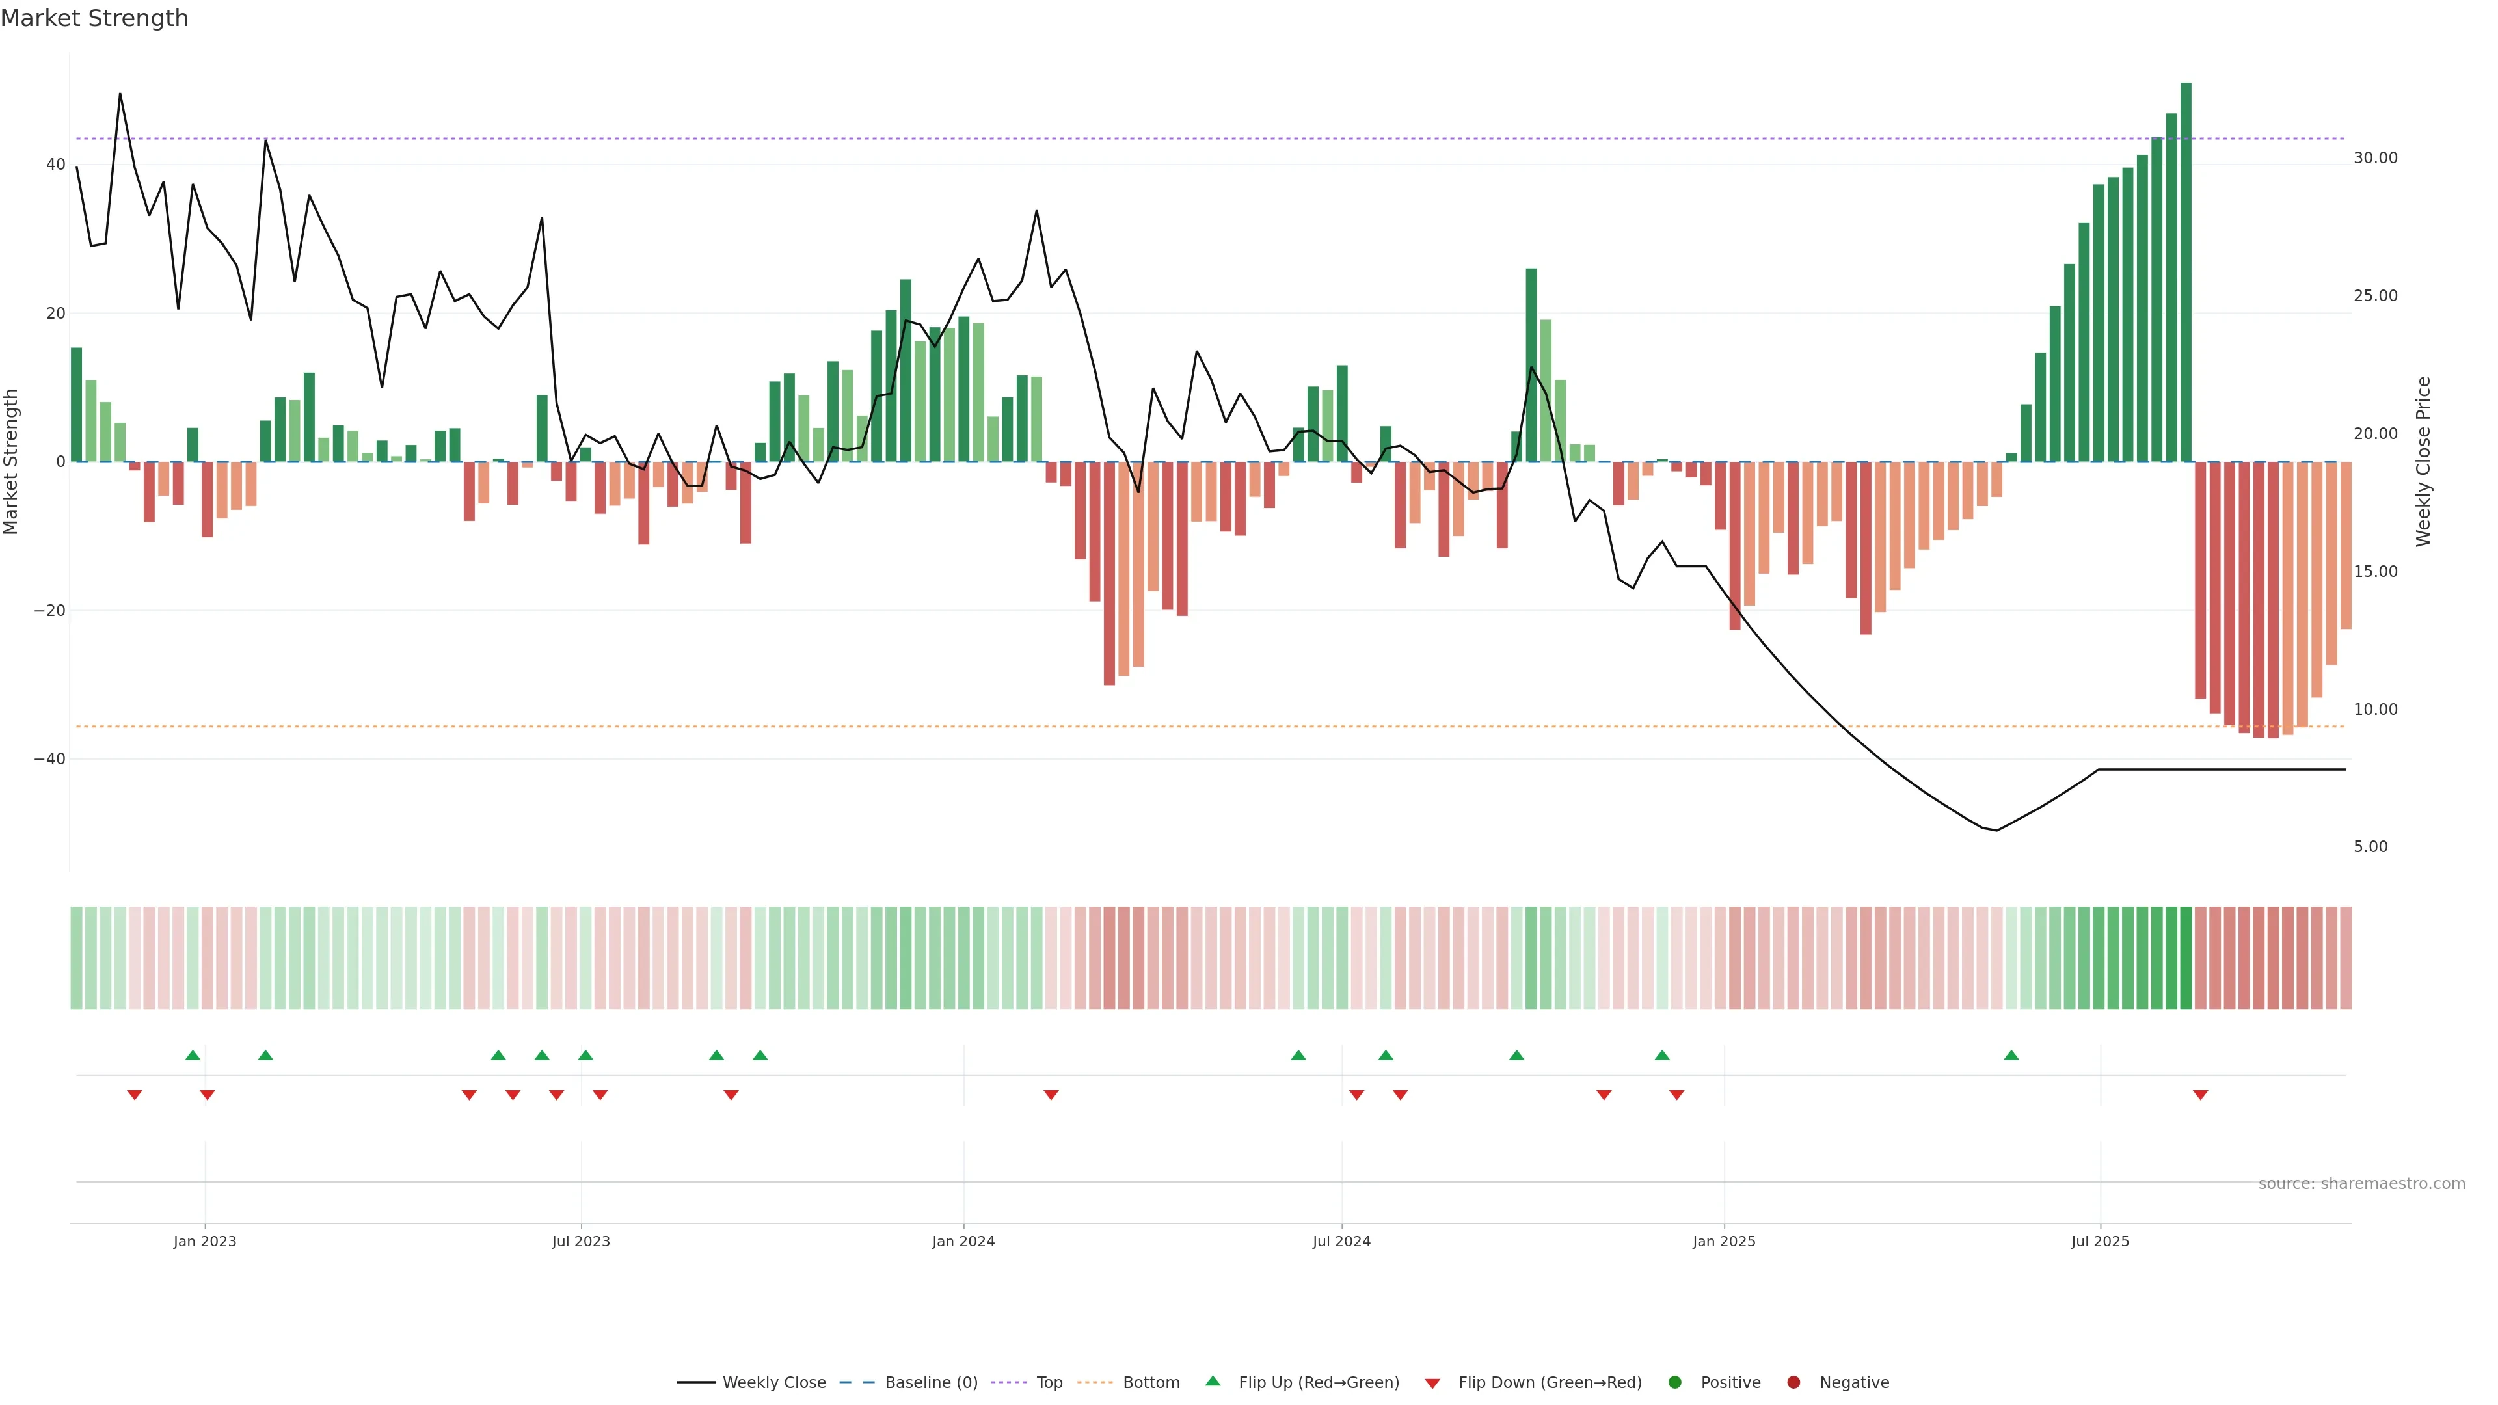The height and width of the screenshot is (1405, 2498).
Task: Click the red Flip Down triangle in legend
Action: point(1432,1383)
